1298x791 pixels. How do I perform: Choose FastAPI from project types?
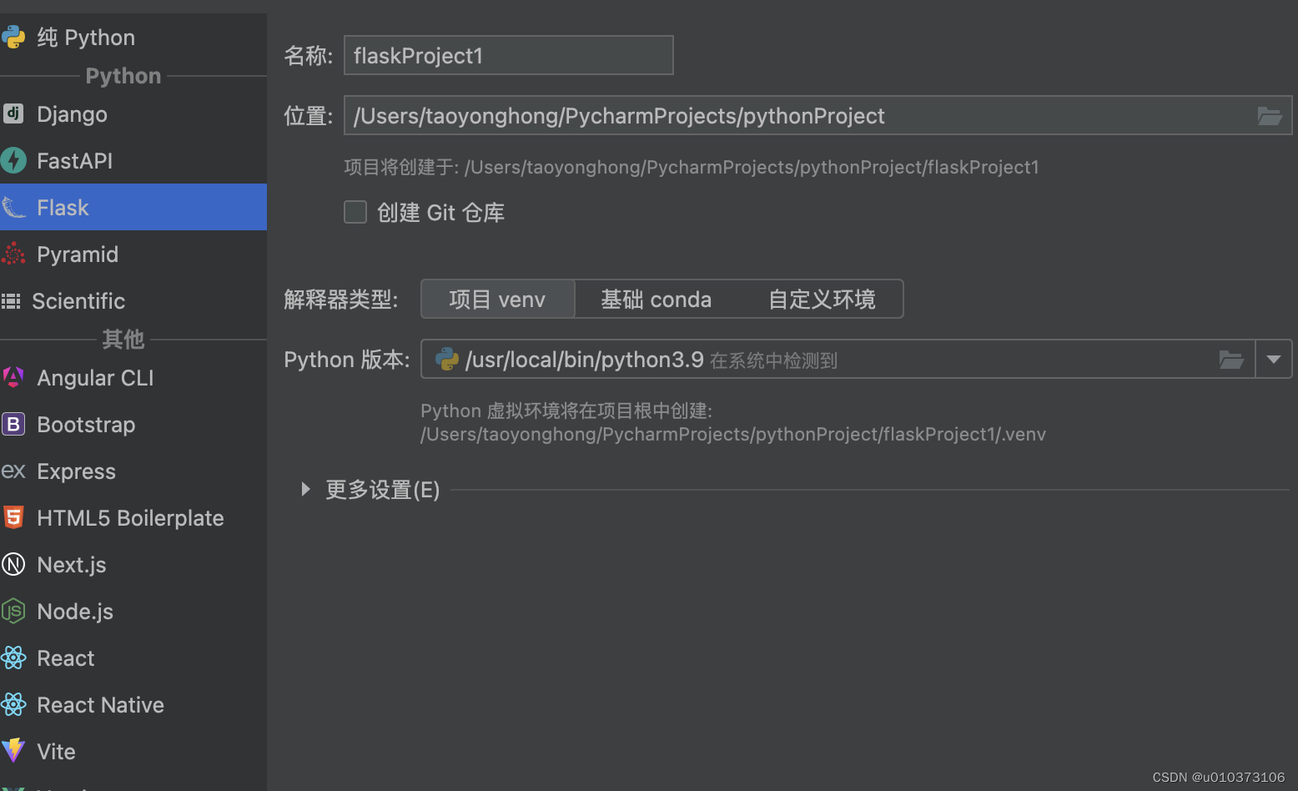(x=133, y=160)
